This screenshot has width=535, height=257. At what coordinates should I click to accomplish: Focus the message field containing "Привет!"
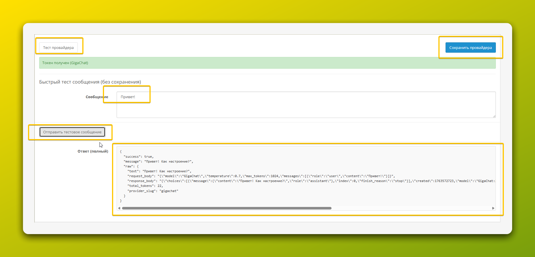click(306, 105)
